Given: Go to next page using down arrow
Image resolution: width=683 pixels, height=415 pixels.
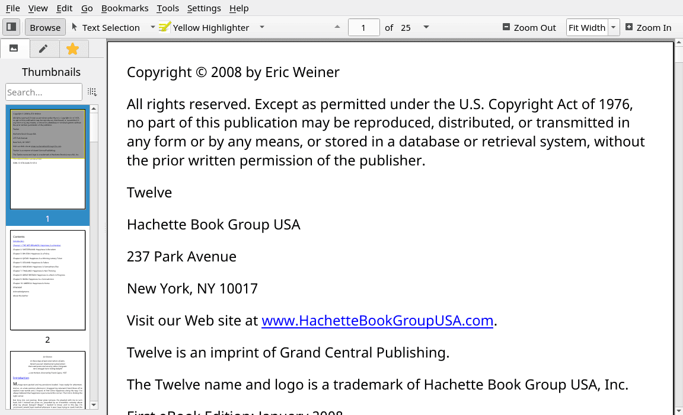Looking at the screenshot, I should 426,27.
